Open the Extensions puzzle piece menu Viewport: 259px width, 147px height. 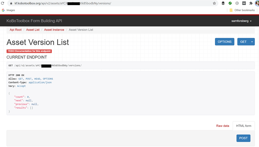point(251,3)
